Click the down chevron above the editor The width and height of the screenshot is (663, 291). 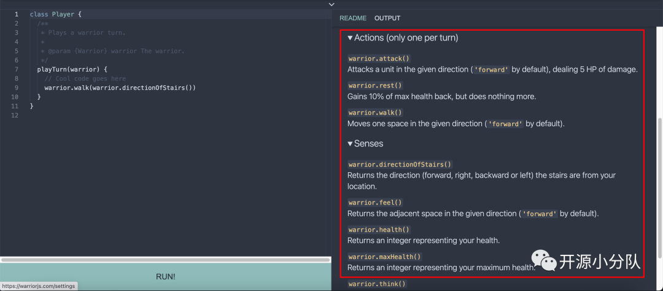click(x=331, y=4)
